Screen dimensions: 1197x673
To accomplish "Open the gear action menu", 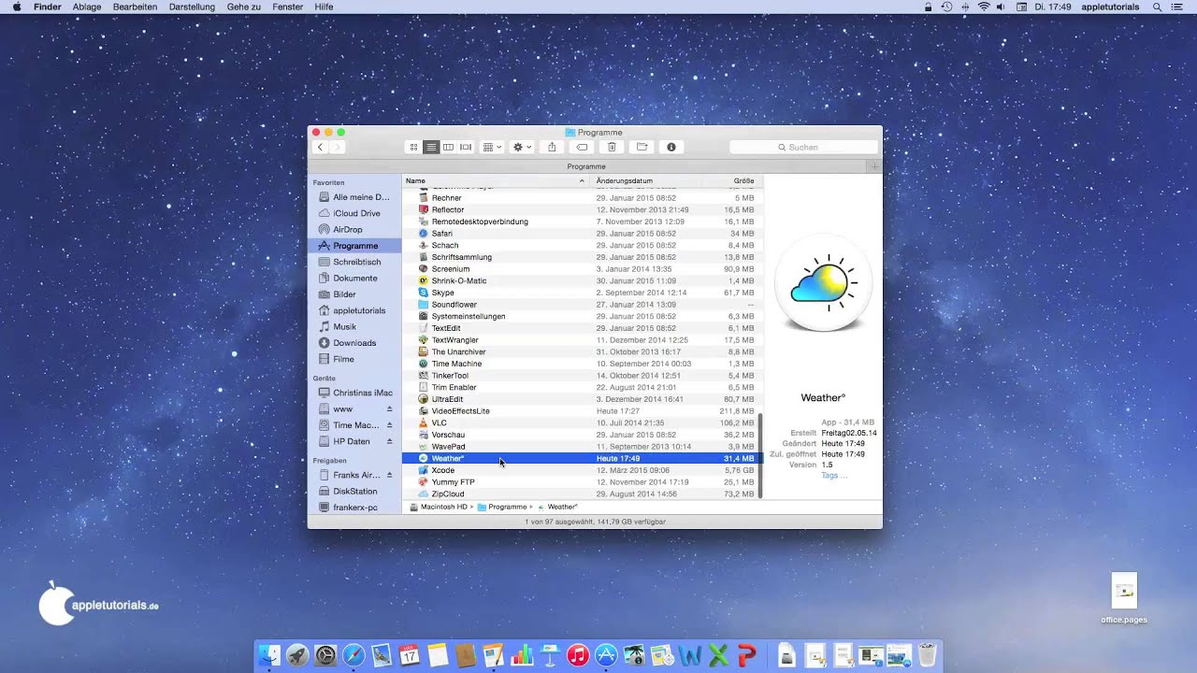I will [522, 147].
